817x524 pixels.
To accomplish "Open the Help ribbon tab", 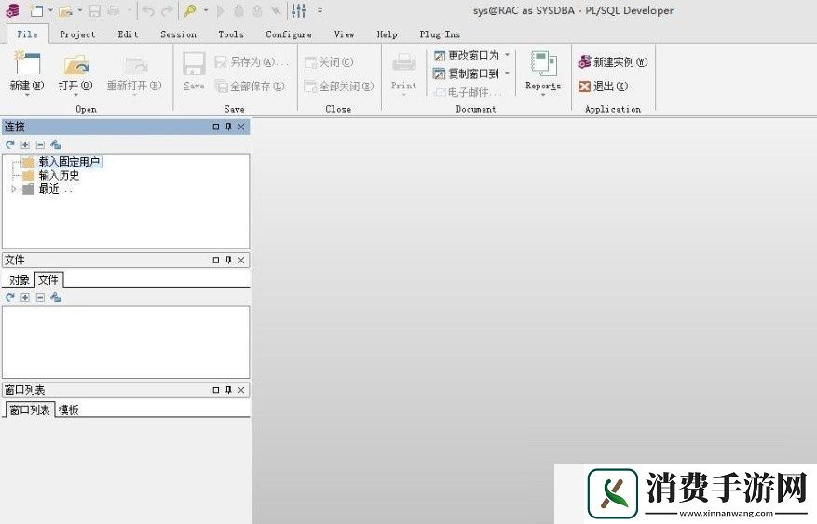I will 388,34.
